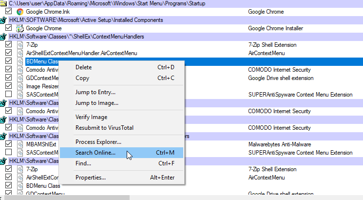Click the Chrome icon beside Google Chrome.lnk

click(x=20, y=12)
